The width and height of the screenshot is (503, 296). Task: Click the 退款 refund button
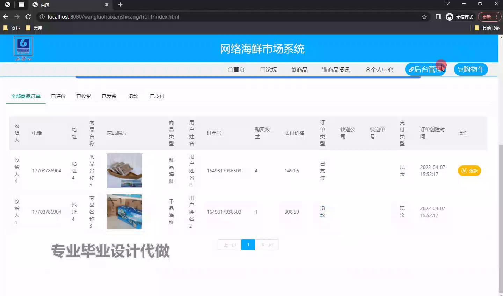tap(469, 171)
